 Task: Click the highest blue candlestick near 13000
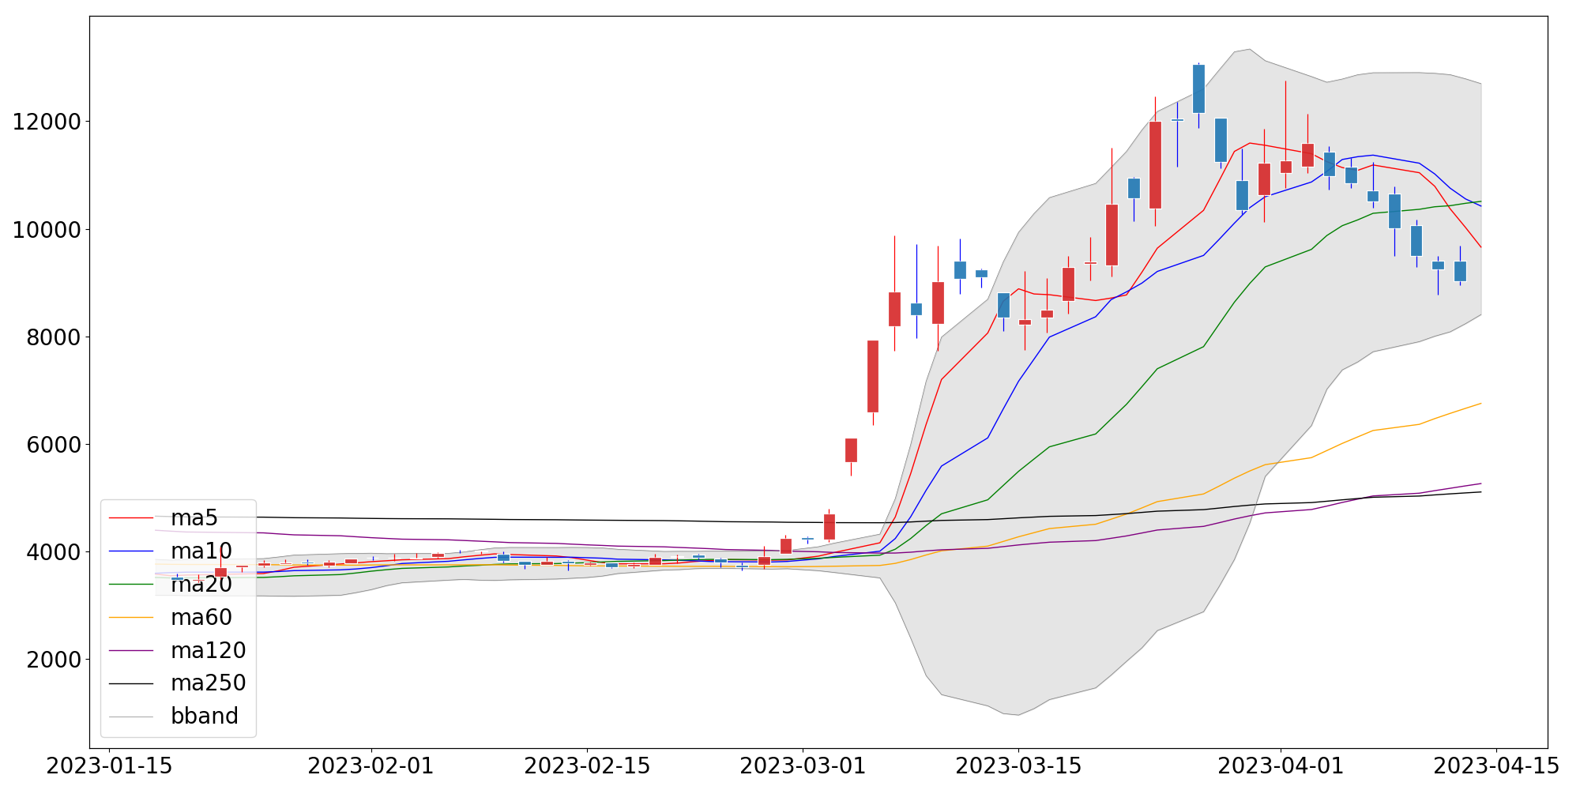pos(1198,88)
